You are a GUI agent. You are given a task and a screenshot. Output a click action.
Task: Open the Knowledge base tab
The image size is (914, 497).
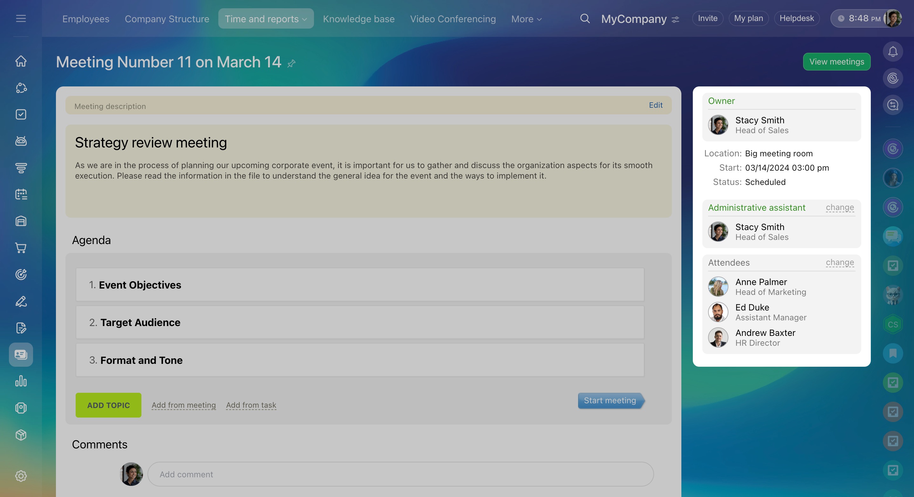pyautogui.click(x=358, y=19)
